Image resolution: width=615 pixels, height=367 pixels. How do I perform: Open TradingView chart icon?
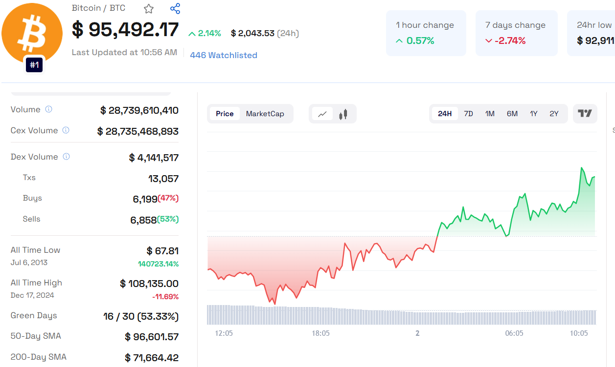[585, 114]
